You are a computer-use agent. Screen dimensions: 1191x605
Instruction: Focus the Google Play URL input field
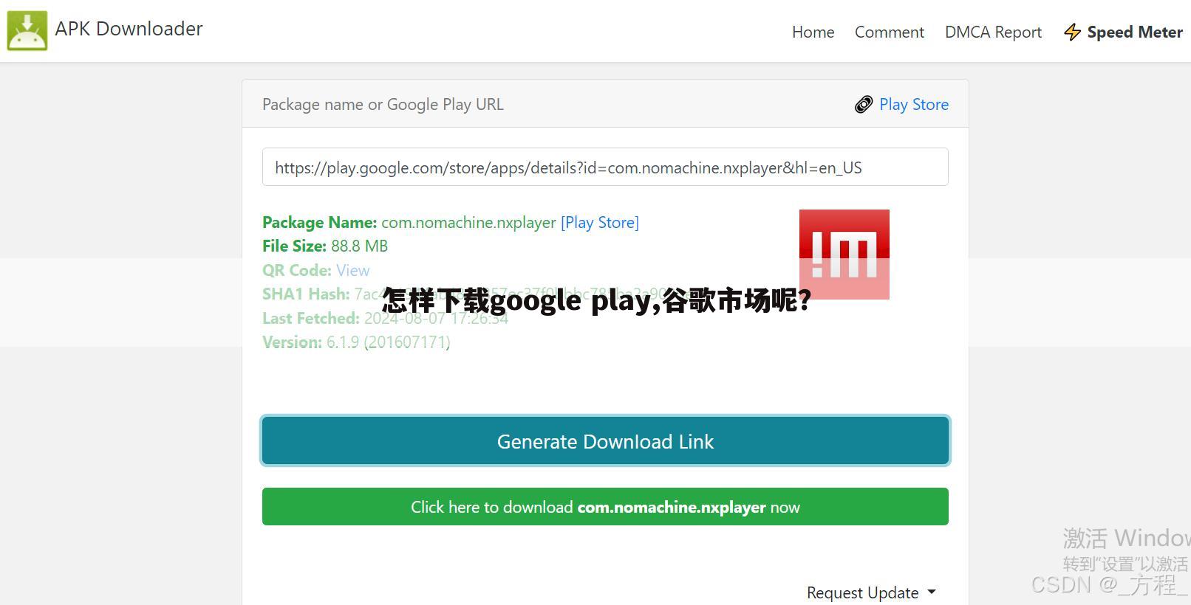point(605,167)
